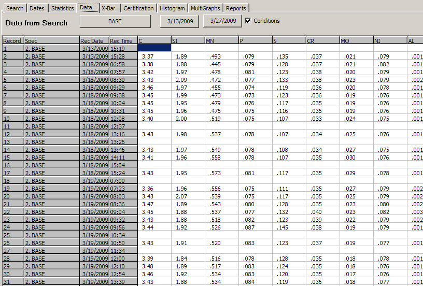Click Rec Date cell of record 1
This screenshot has width=423, height=286.
(94, 49)
